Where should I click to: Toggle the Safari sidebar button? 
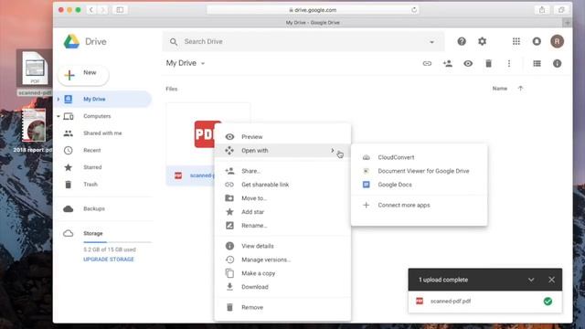[120, 10]
